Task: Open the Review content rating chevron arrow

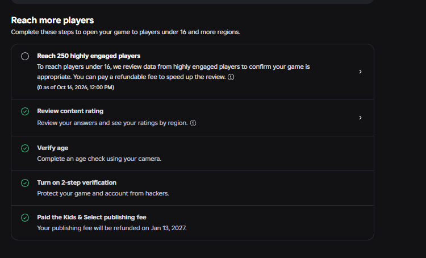Action: pyautogui.click(x=360, y=118)
